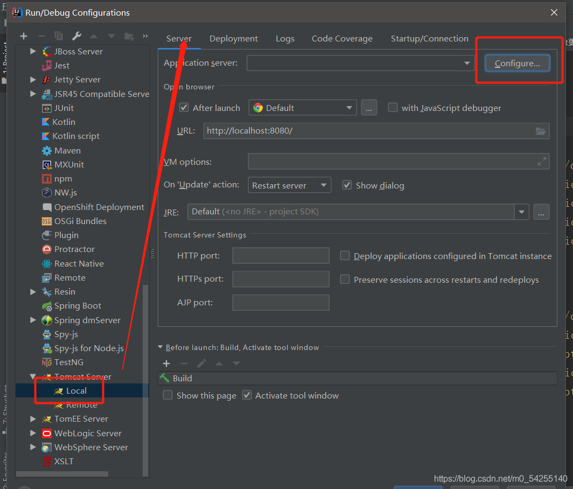Click the move into folder icon
This screenshot has width=573, height=489.
(129, 36)
